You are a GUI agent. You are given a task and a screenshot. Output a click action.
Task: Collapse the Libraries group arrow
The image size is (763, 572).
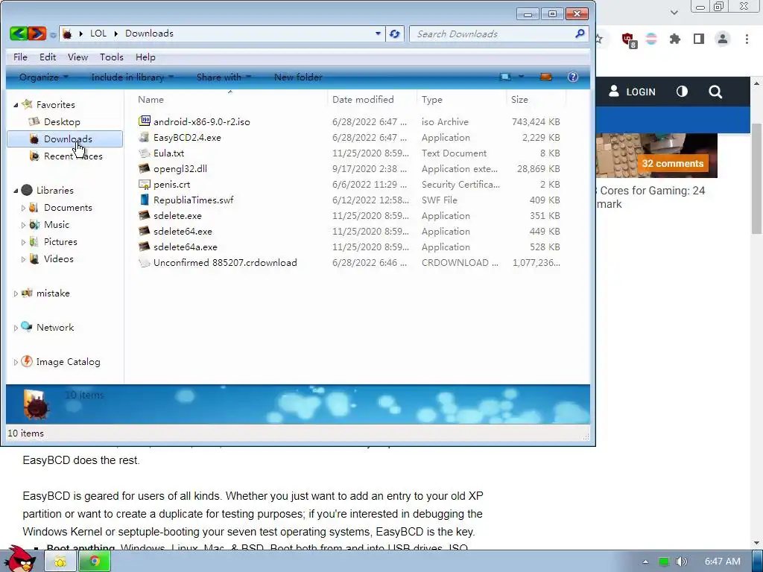point(16,191)
